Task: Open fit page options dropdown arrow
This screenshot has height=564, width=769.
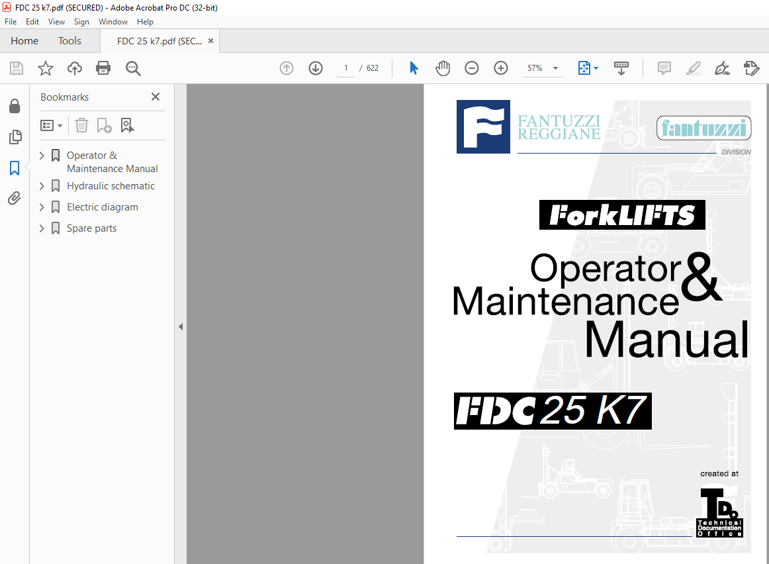Action: click(596, 68)
